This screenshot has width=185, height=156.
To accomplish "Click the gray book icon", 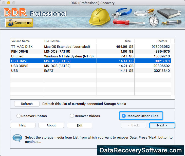I will coord(169,13).
